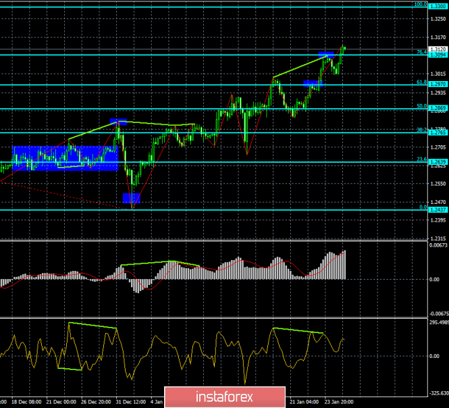449x408 pixels.
Task: Click the 1.2935 axis price value
Action: coord(438,93)
